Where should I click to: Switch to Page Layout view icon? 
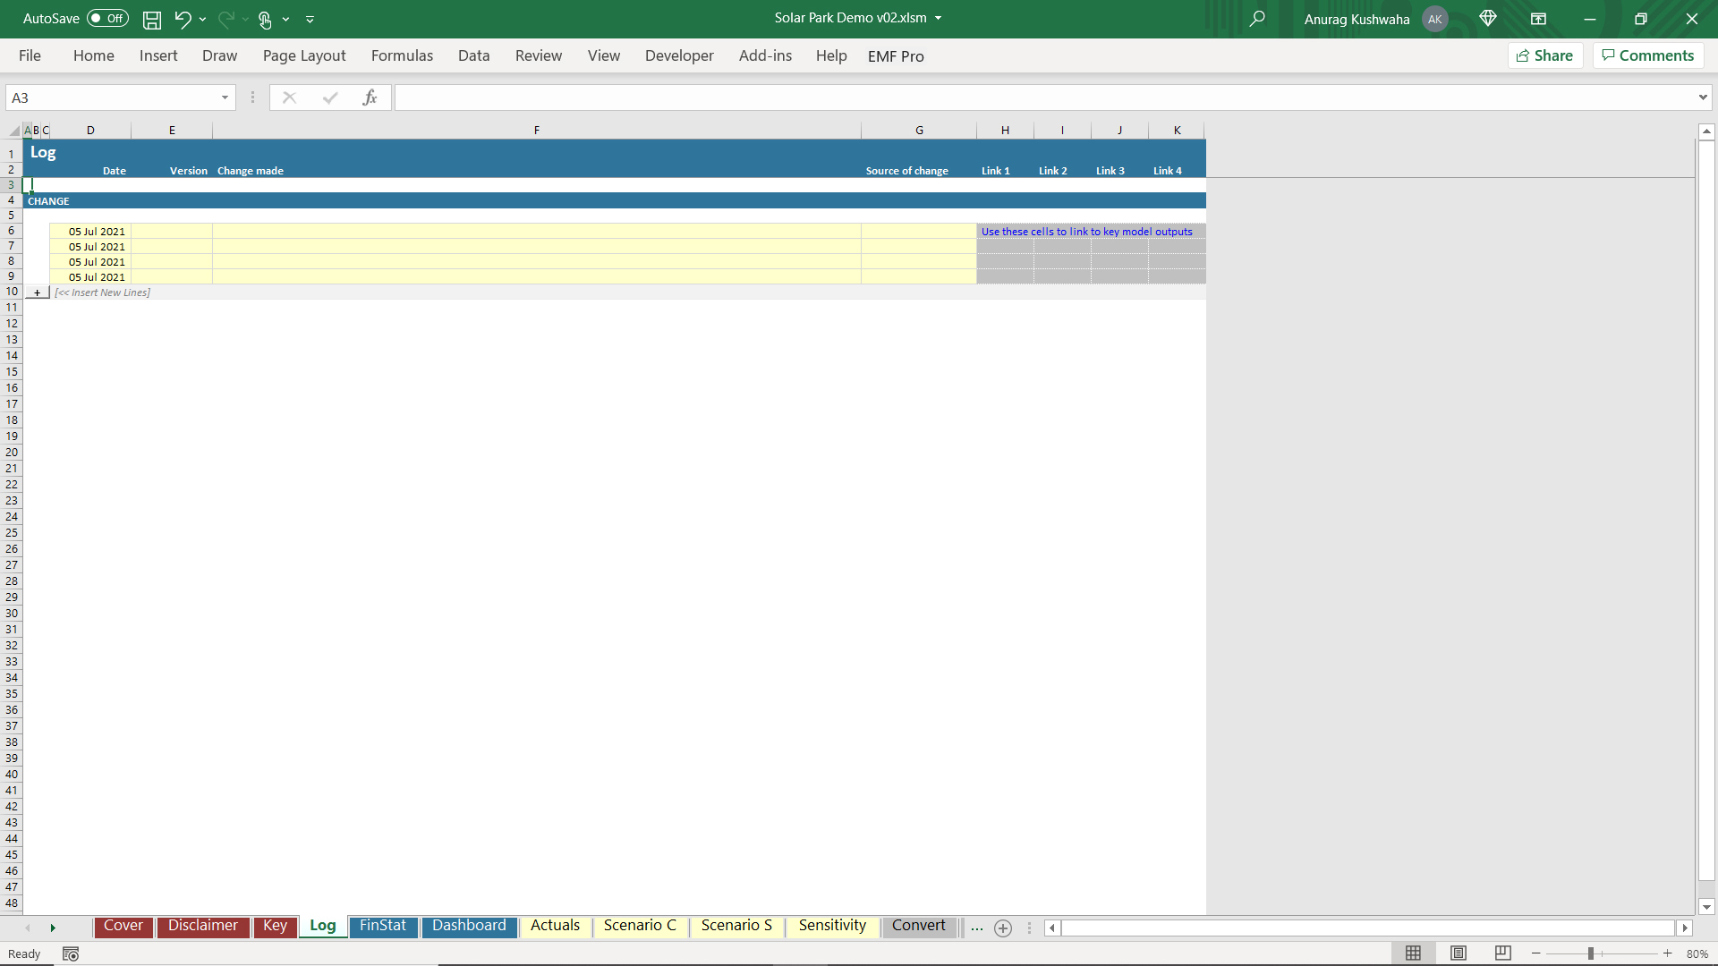pos(1459,953)
